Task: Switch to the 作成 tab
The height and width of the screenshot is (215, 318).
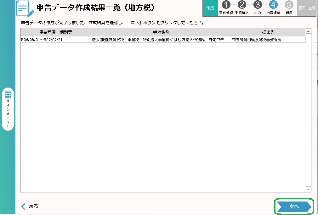Action: point(210,8)
